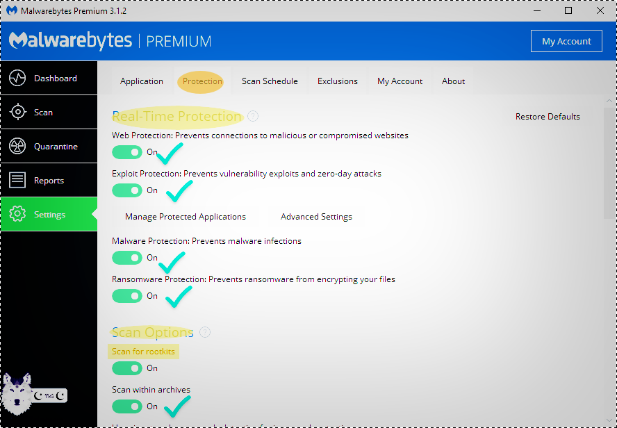
Task: Disable Scan within archives toggle
Action: [127, 406]
